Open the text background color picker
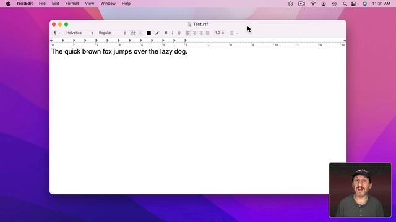 click(157, 33)
